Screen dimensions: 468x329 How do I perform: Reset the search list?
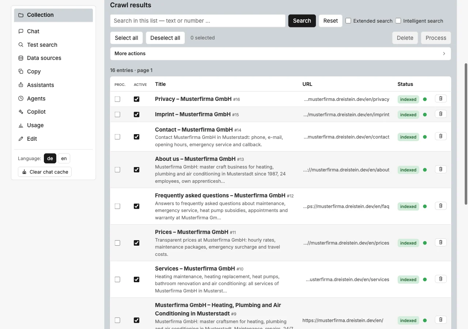tap(331, 21)
